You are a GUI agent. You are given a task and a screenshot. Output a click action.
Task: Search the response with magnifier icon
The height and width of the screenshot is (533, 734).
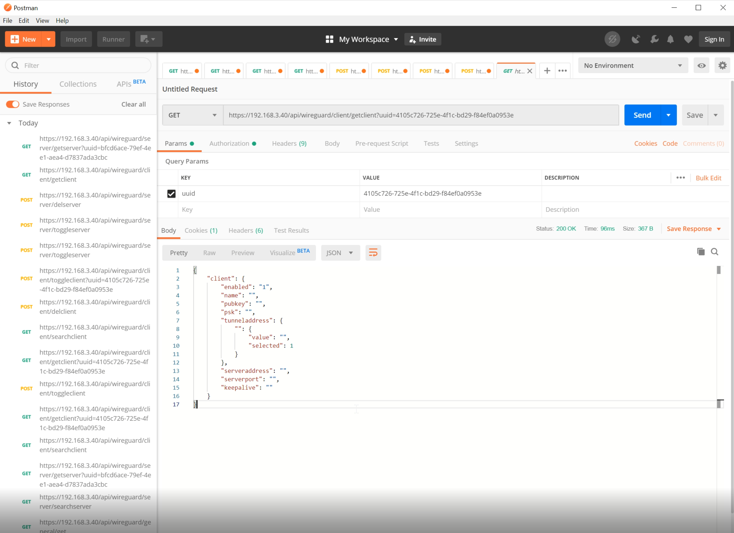715,252
